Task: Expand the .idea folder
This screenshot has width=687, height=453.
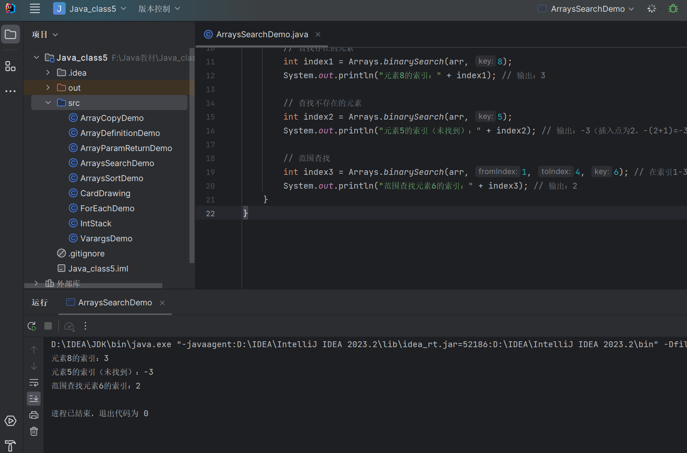Action: [48, 73]
